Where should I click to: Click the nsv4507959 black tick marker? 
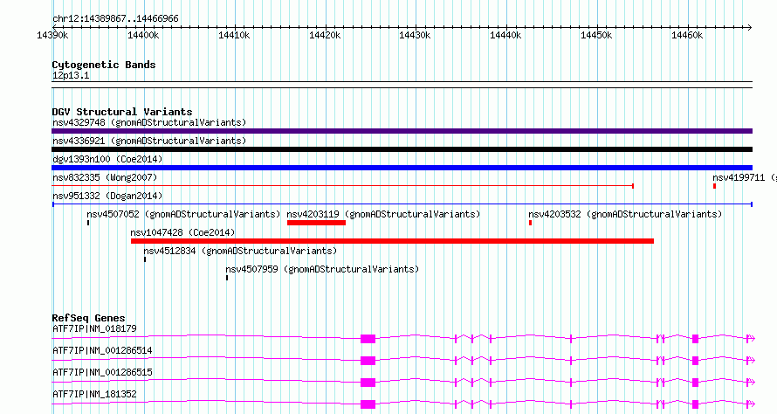(x=227, y=278)
